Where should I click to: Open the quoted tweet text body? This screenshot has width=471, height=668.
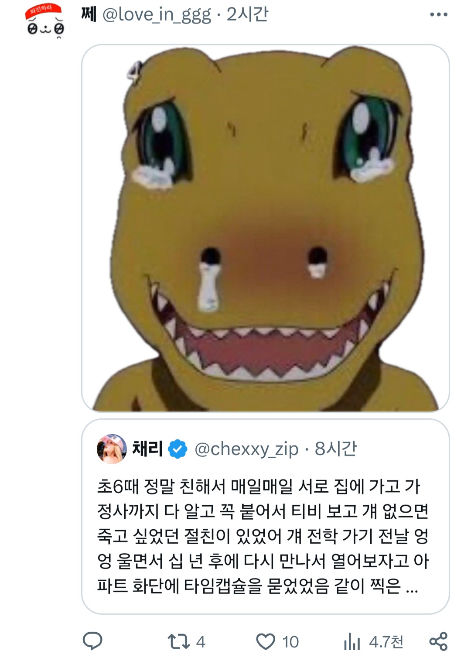pyautogui.click(x=262, y=536)
